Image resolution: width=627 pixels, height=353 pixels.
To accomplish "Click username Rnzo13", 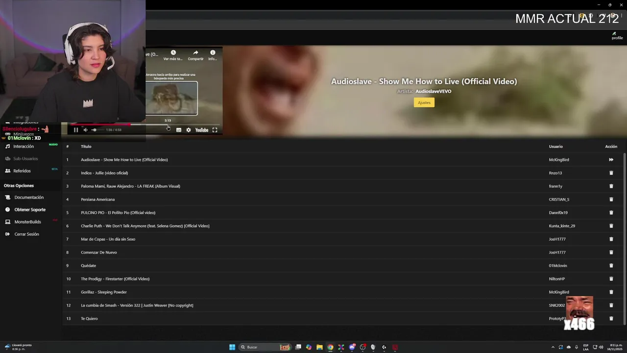I will click(555, 173).
